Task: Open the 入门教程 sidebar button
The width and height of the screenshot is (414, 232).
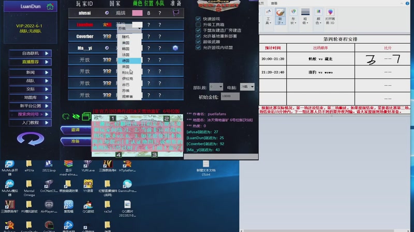Action: (x=31, y=123)
